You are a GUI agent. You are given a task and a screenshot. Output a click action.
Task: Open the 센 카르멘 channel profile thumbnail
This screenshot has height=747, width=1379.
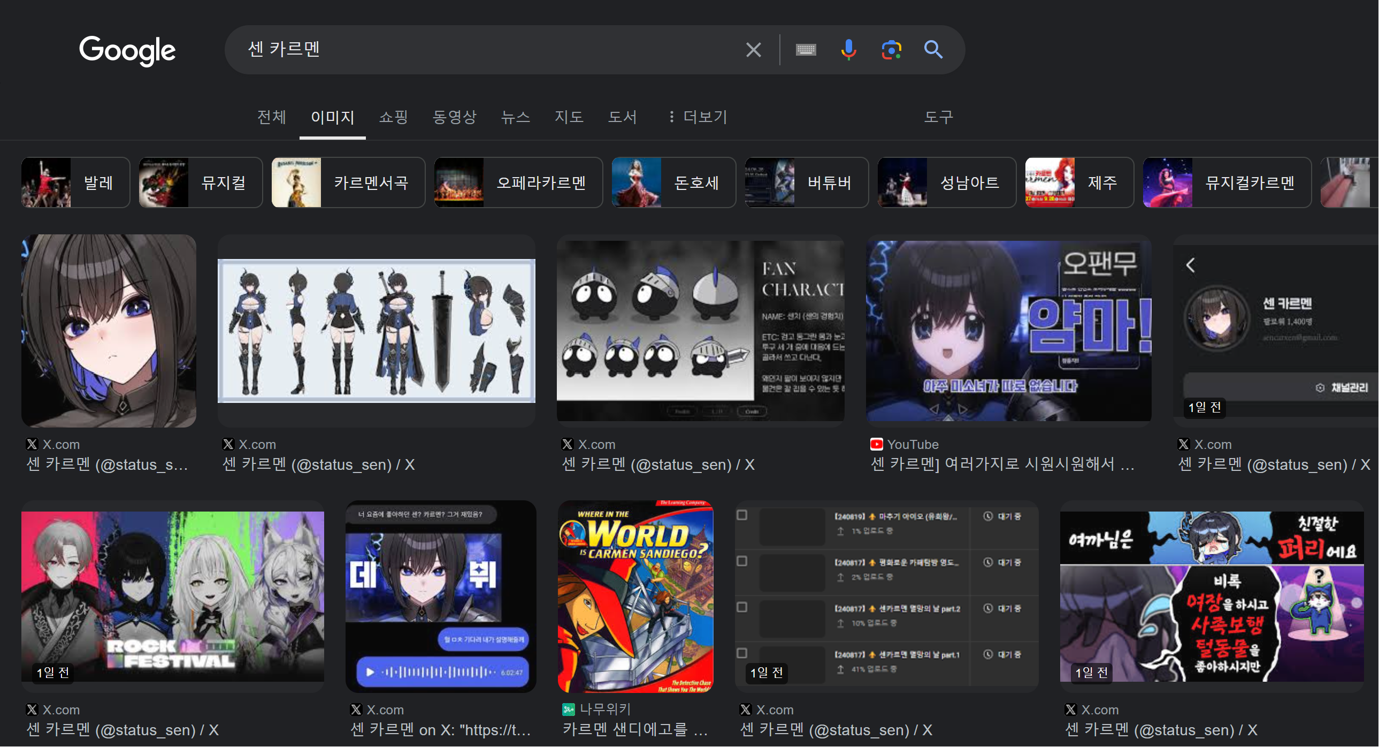point(1276,331)
